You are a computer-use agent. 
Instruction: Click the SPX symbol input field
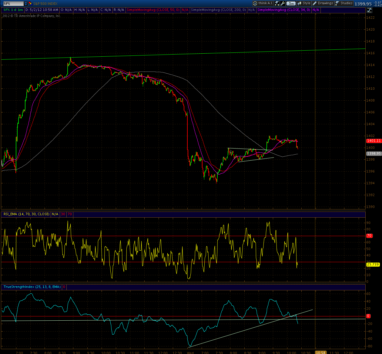tap(13, 4)
